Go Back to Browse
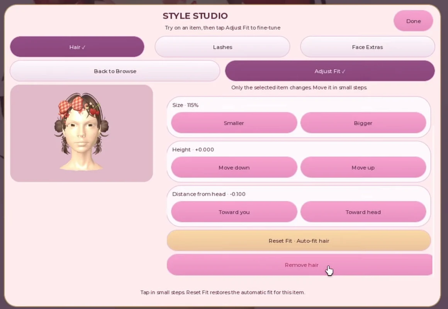Viewport: 448px width, 309px height. [115, 71]
